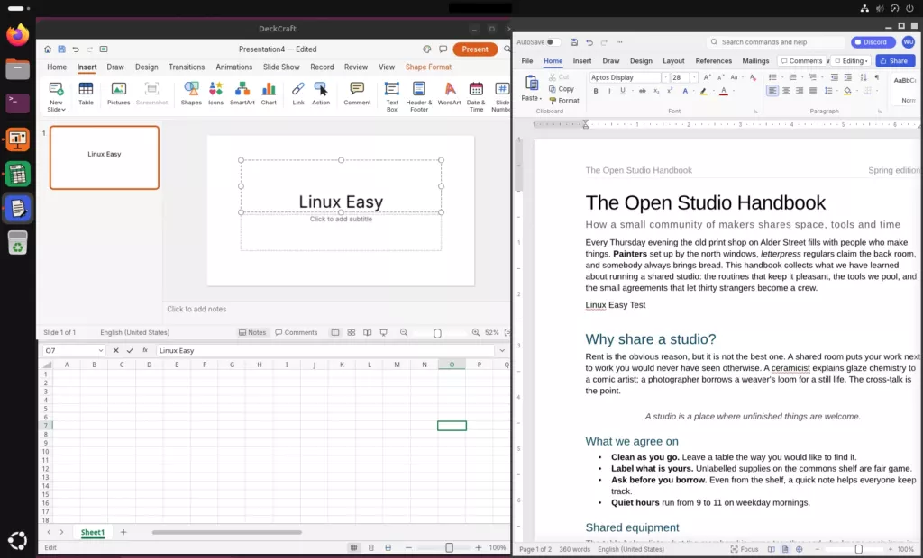
Task: Select the Linux Easy slide thumbnail
Action: 105,157
